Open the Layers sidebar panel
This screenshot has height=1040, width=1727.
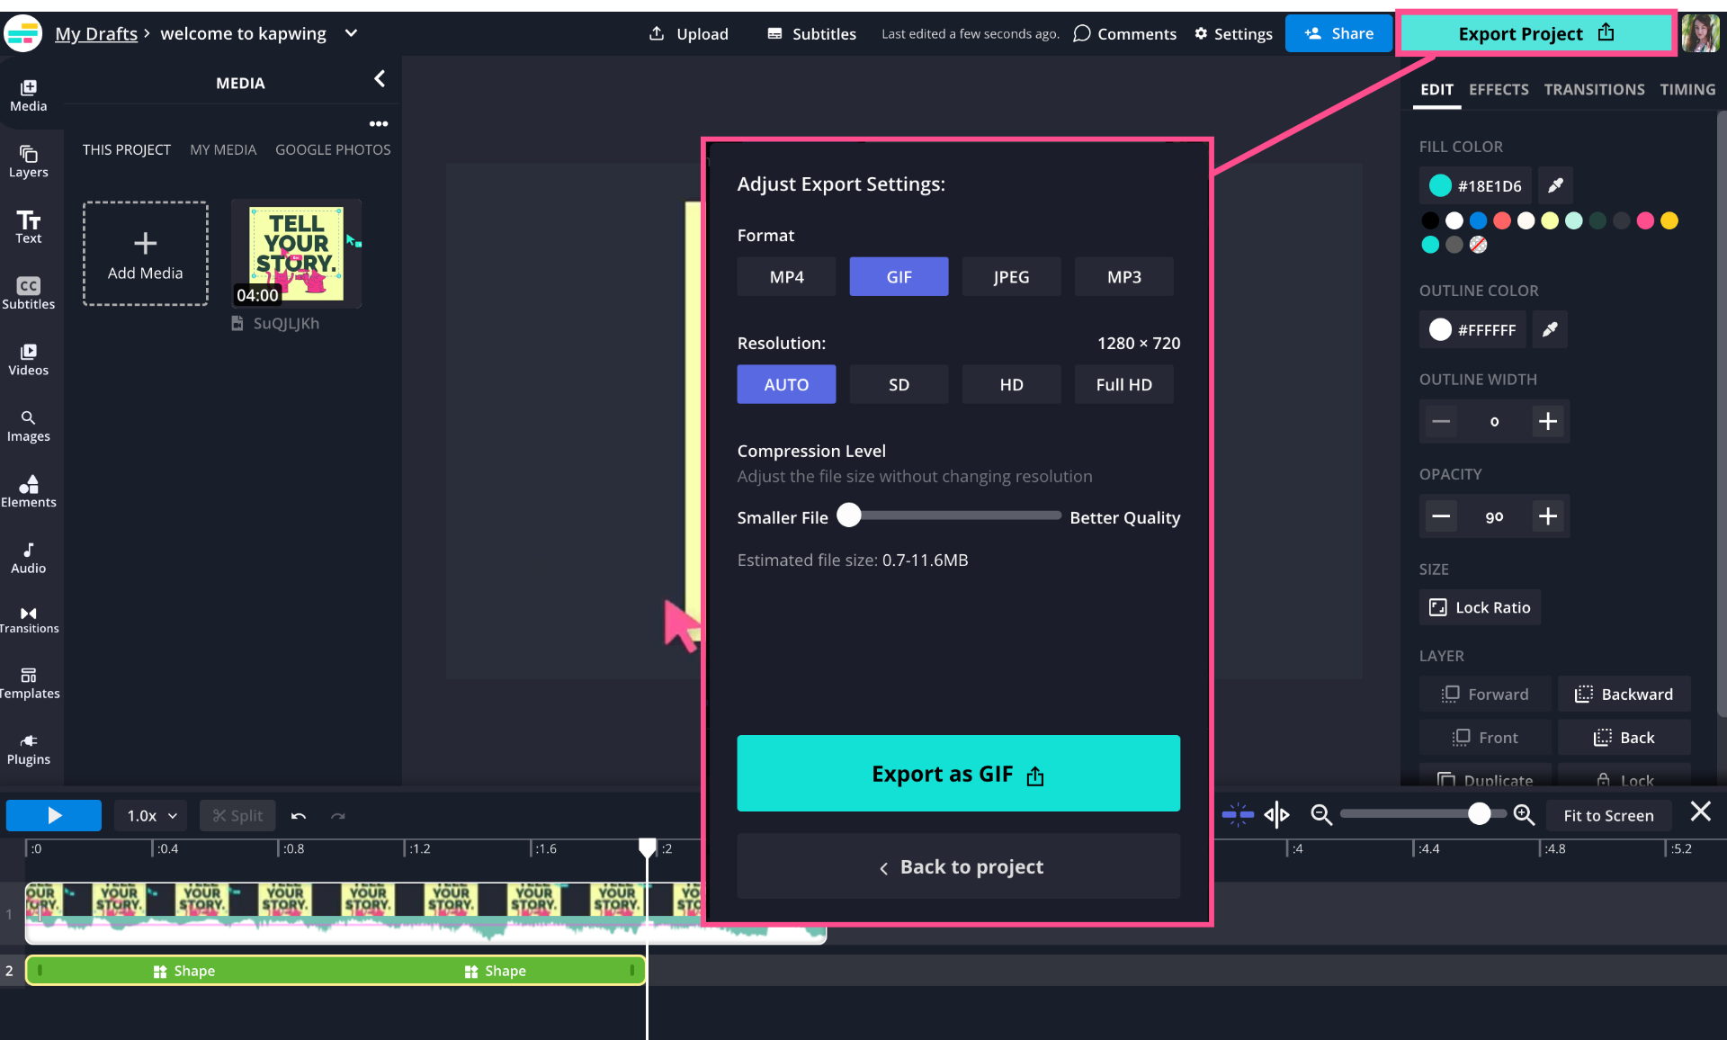(28, 161)
